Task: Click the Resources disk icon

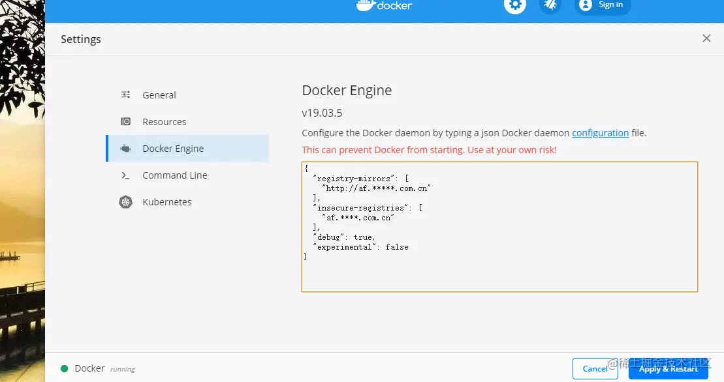Action: (125, 121)
